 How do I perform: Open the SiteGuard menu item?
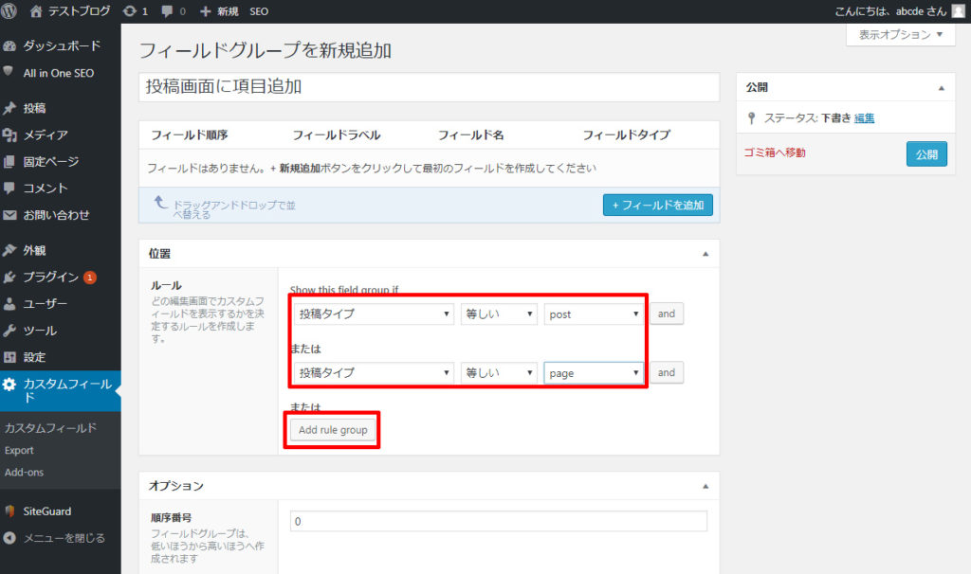click(46, 511)
